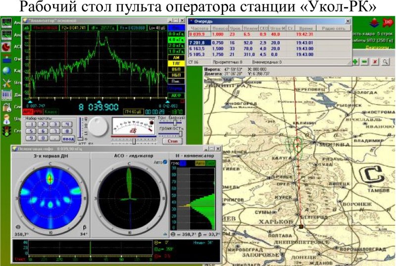Click keypad digit 8
Viewport: 396px width, 266px height.
67,131
